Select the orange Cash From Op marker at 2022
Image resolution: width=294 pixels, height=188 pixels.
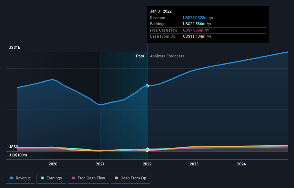coord(147,150)
